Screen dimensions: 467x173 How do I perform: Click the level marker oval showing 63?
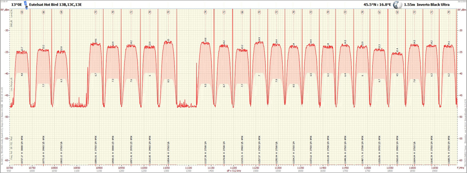click(x=22, y=12)
